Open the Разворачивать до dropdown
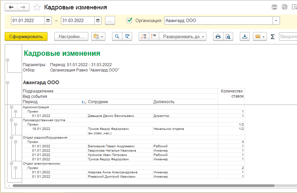Screen dimensions: 297x193 (183, 36)
